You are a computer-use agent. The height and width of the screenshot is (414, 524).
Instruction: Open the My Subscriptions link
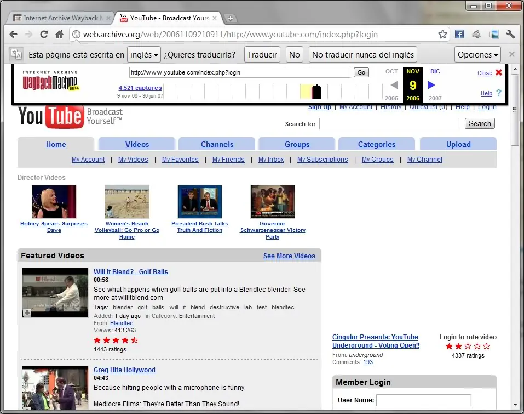coord(323,160)
